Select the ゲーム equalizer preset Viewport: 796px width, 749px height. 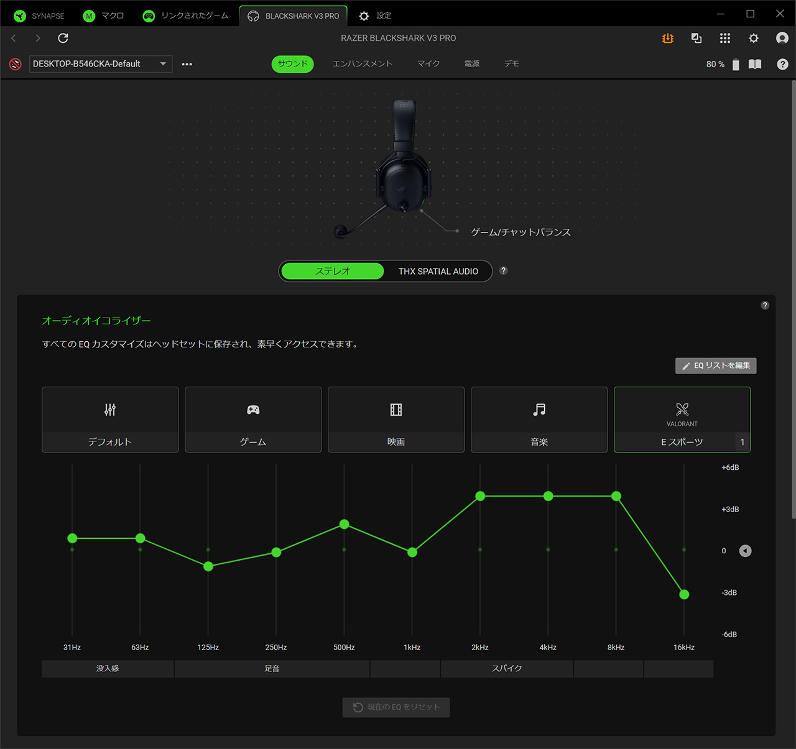[x=253, y=420]
